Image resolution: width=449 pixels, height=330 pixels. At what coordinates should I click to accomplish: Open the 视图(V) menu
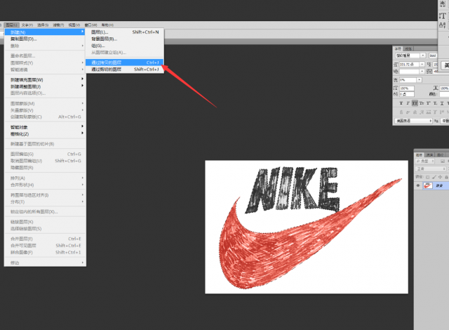(74, 25)
